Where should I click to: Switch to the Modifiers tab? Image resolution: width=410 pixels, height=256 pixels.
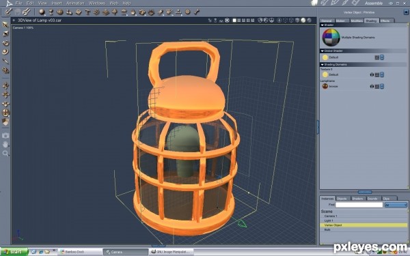(357, 20)
